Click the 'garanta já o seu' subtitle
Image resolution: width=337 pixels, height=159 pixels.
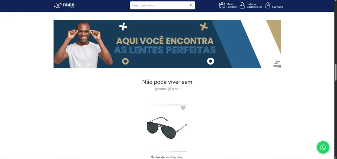tap(167, 89)
